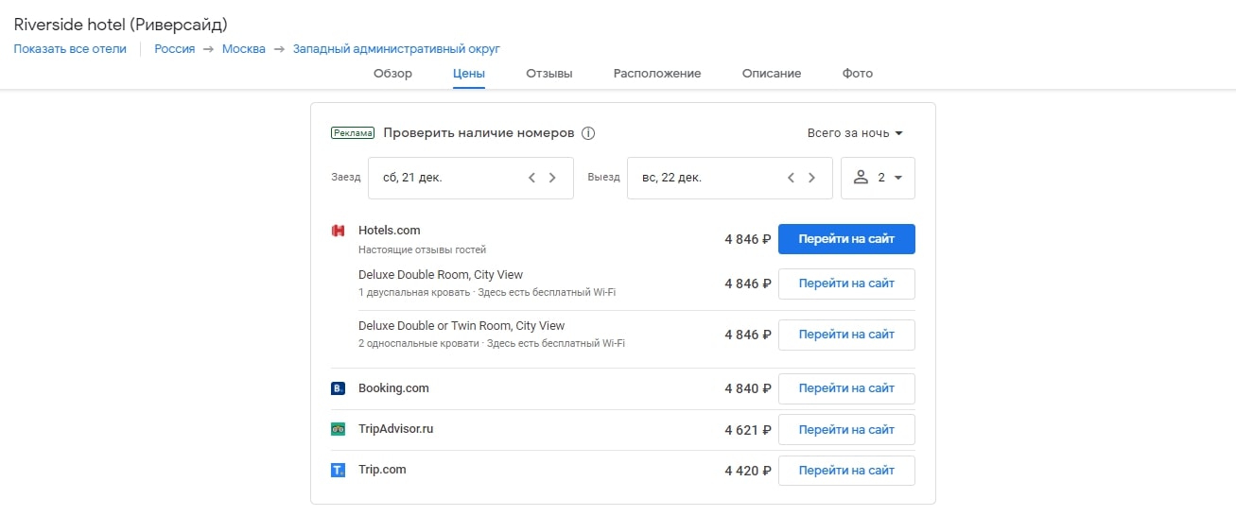This screenshot has height=516, width=1236.
Task: Click the Россия breadcrumb link
Action: point(175,49)
